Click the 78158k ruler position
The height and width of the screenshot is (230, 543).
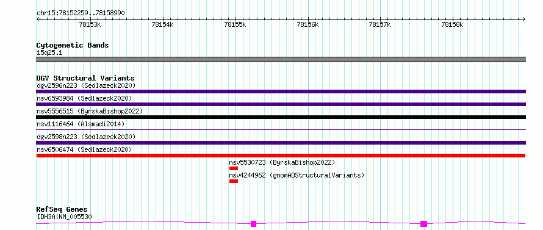[453, 24]
